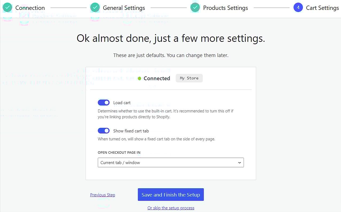The height and width of the screenshot is (212, 341).
Task: Click the dropdown chevron arrow icon
Action: click(x=239, y=162)
